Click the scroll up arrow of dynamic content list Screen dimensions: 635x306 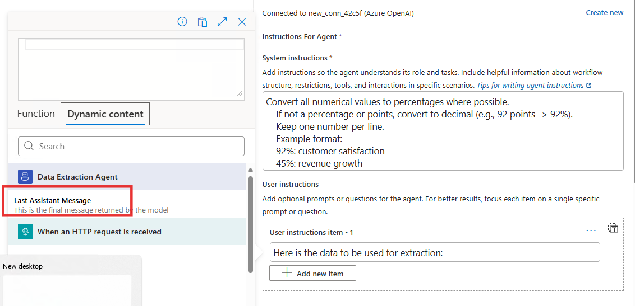point(250,170)
